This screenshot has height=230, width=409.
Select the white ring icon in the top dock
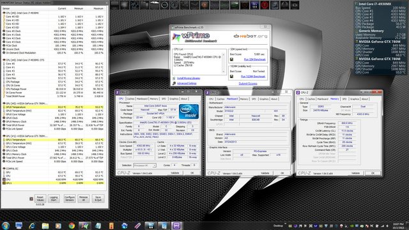[164, 5]
